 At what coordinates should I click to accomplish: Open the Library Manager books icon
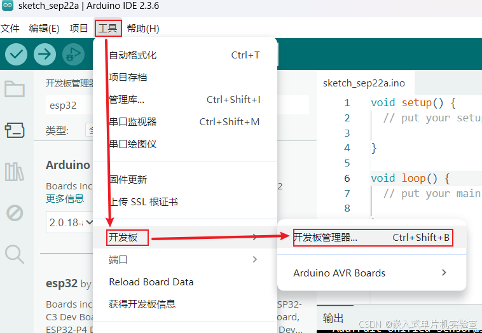(x=15, y=172)
